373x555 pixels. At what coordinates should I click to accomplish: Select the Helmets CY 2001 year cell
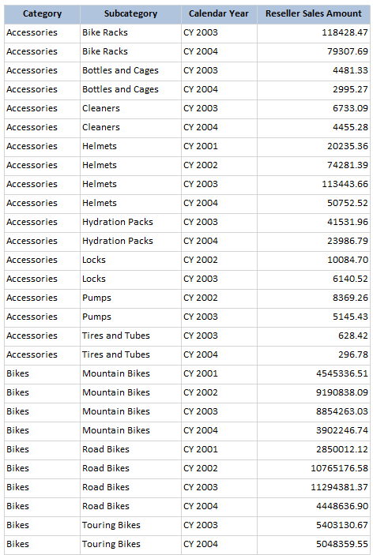pos(219,147)
